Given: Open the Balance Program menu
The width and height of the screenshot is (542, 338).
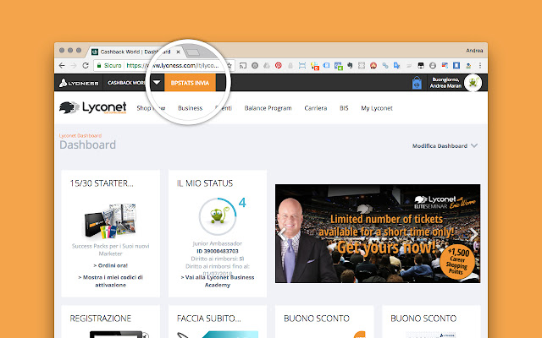Looking at the screenshot, I should pyautogui.click(x=268, y=108).
